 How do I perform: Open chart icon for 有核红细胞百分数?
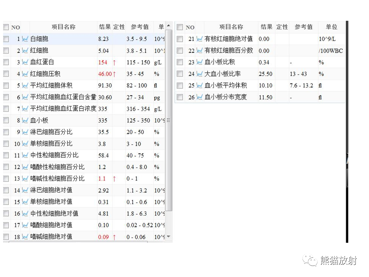(x=199, y=51)
